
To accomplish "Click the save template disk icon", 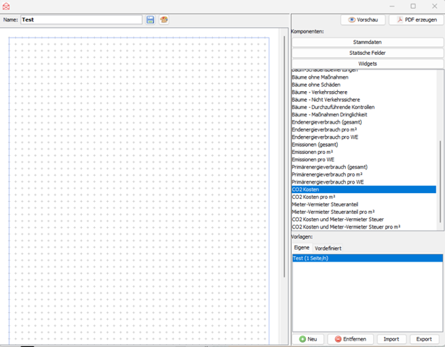I will click(x=151, y=20).
